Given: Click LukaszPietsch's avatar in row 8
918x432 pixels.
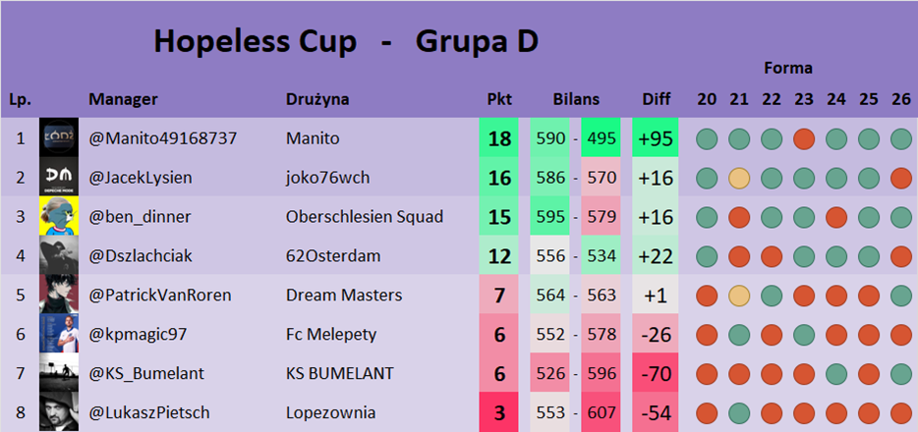Looking at the screenshot, I should click(58, 412).
